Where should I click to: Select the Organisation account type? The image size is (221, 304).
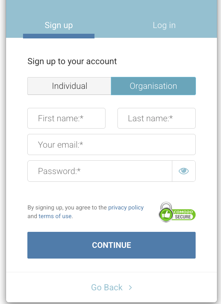coord(153,86)
